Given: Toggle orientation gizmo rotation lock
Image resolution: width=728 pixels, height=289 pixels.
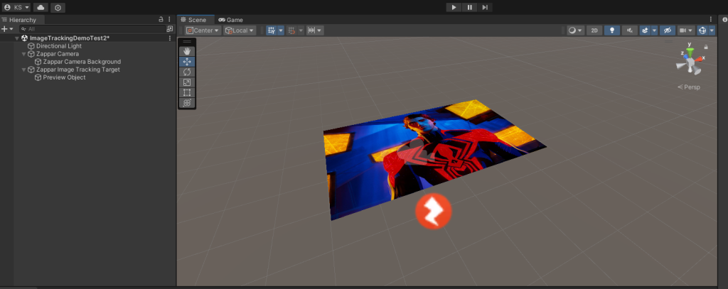Looking at the screenshot, I should 706,47.
